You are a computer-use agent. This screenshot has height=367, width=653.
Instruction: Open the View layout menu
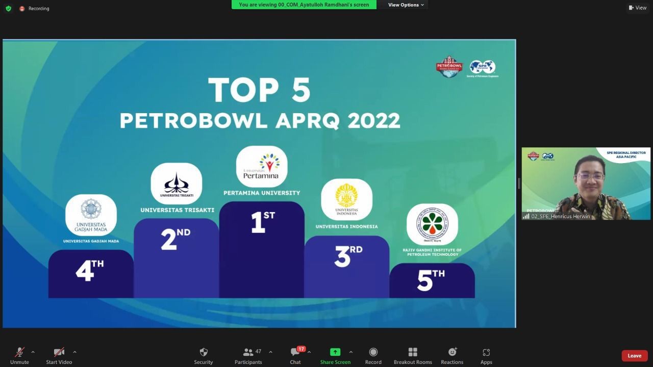coord(638,8)
